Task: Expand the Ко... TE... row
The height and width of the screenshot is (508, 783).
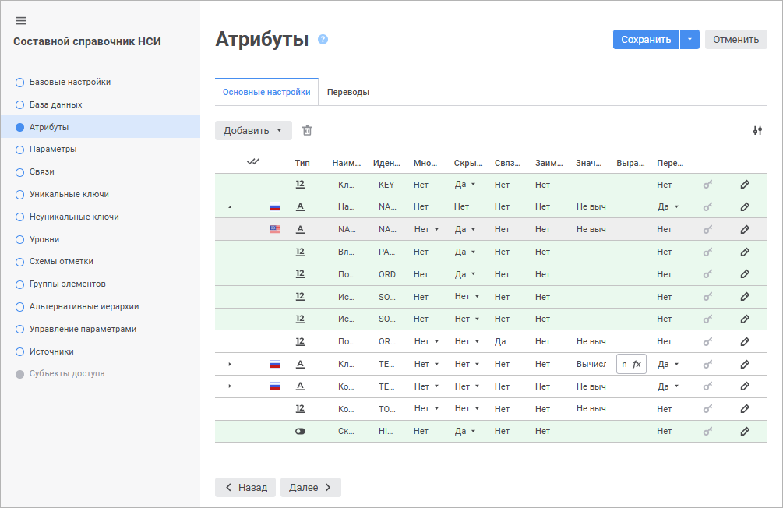Action: [x=230, y=386]
